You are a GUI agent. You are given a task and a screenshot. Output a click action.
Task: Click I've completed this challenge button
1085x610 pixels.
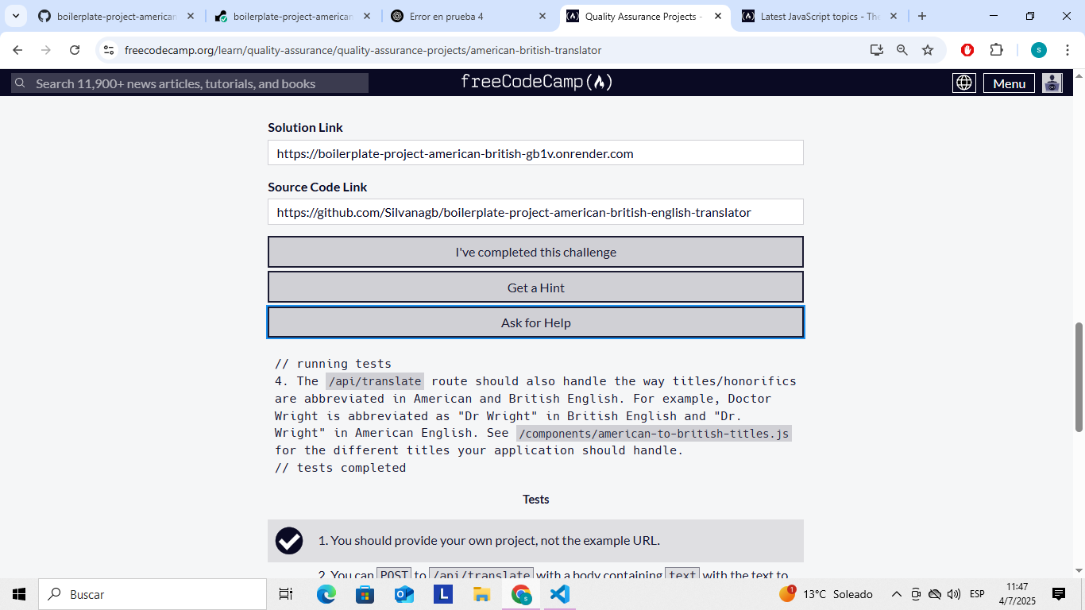(x=535, y=252)
